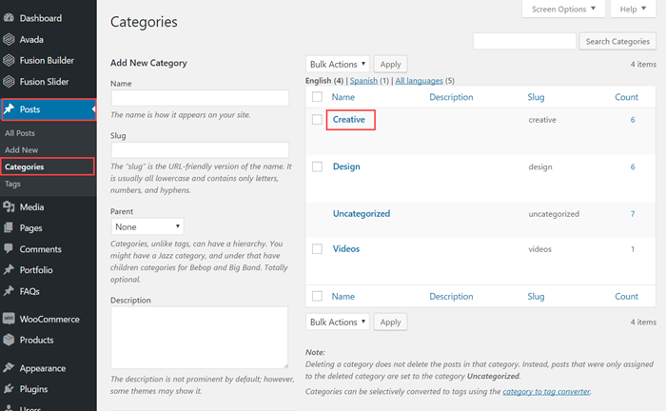The image size is (666, 411).
Task: Open the Parent category dropdown
Action: 147,226
